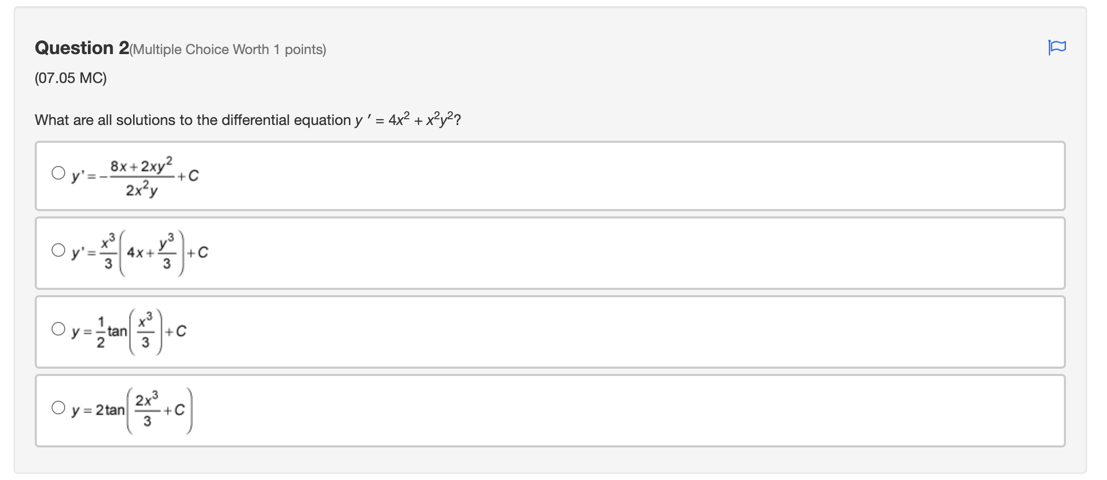Choose the answer y' = x³/3(4x + y³/3) + C
Image resolution: width=1107 pixels, height=480 pixels.
(58, 252)
